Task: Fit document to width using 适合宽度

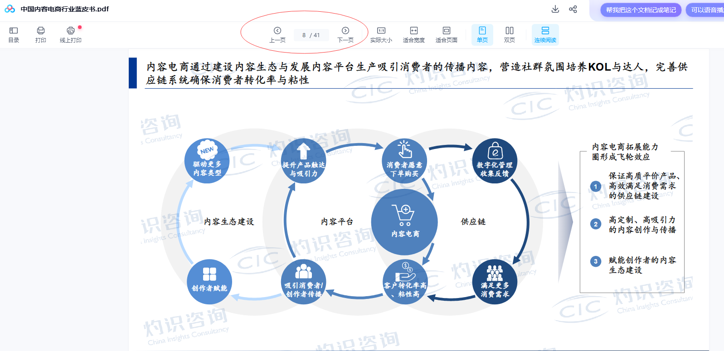Action: (413, 34)
